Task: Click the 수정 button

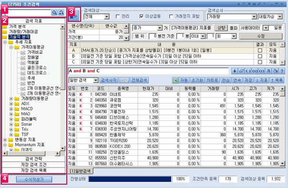Action: click(x=261, y=36)
